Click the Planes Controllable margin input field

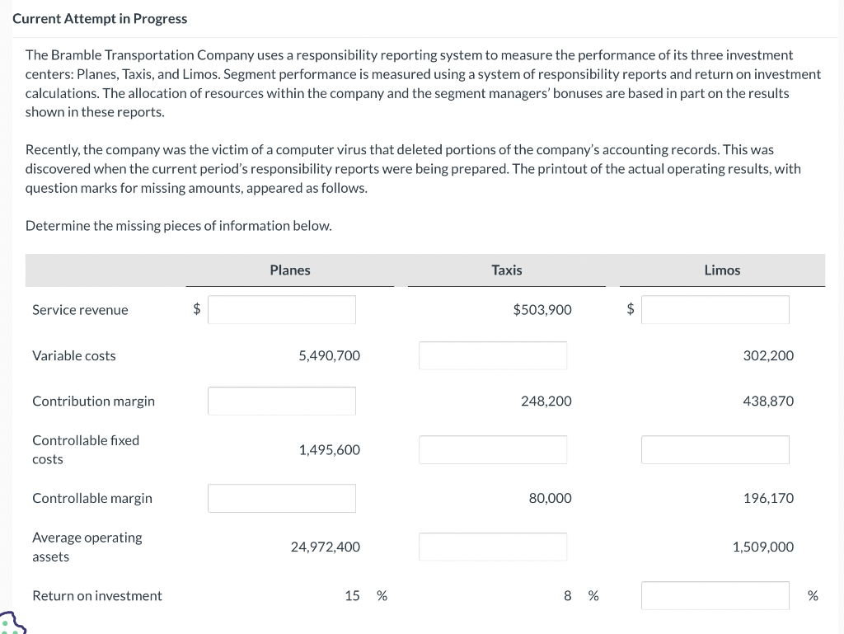[x=281, y=498]
